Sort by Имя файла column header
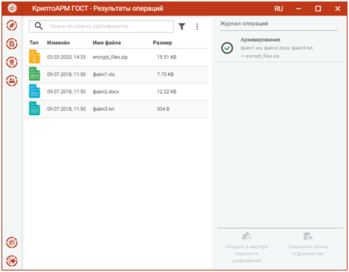The width and height of the screenshot is (349, 272). 106,43
